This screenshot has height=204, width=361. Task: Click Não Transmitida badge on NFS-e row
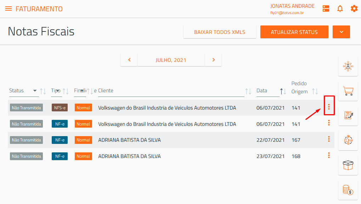pos(26,108)
